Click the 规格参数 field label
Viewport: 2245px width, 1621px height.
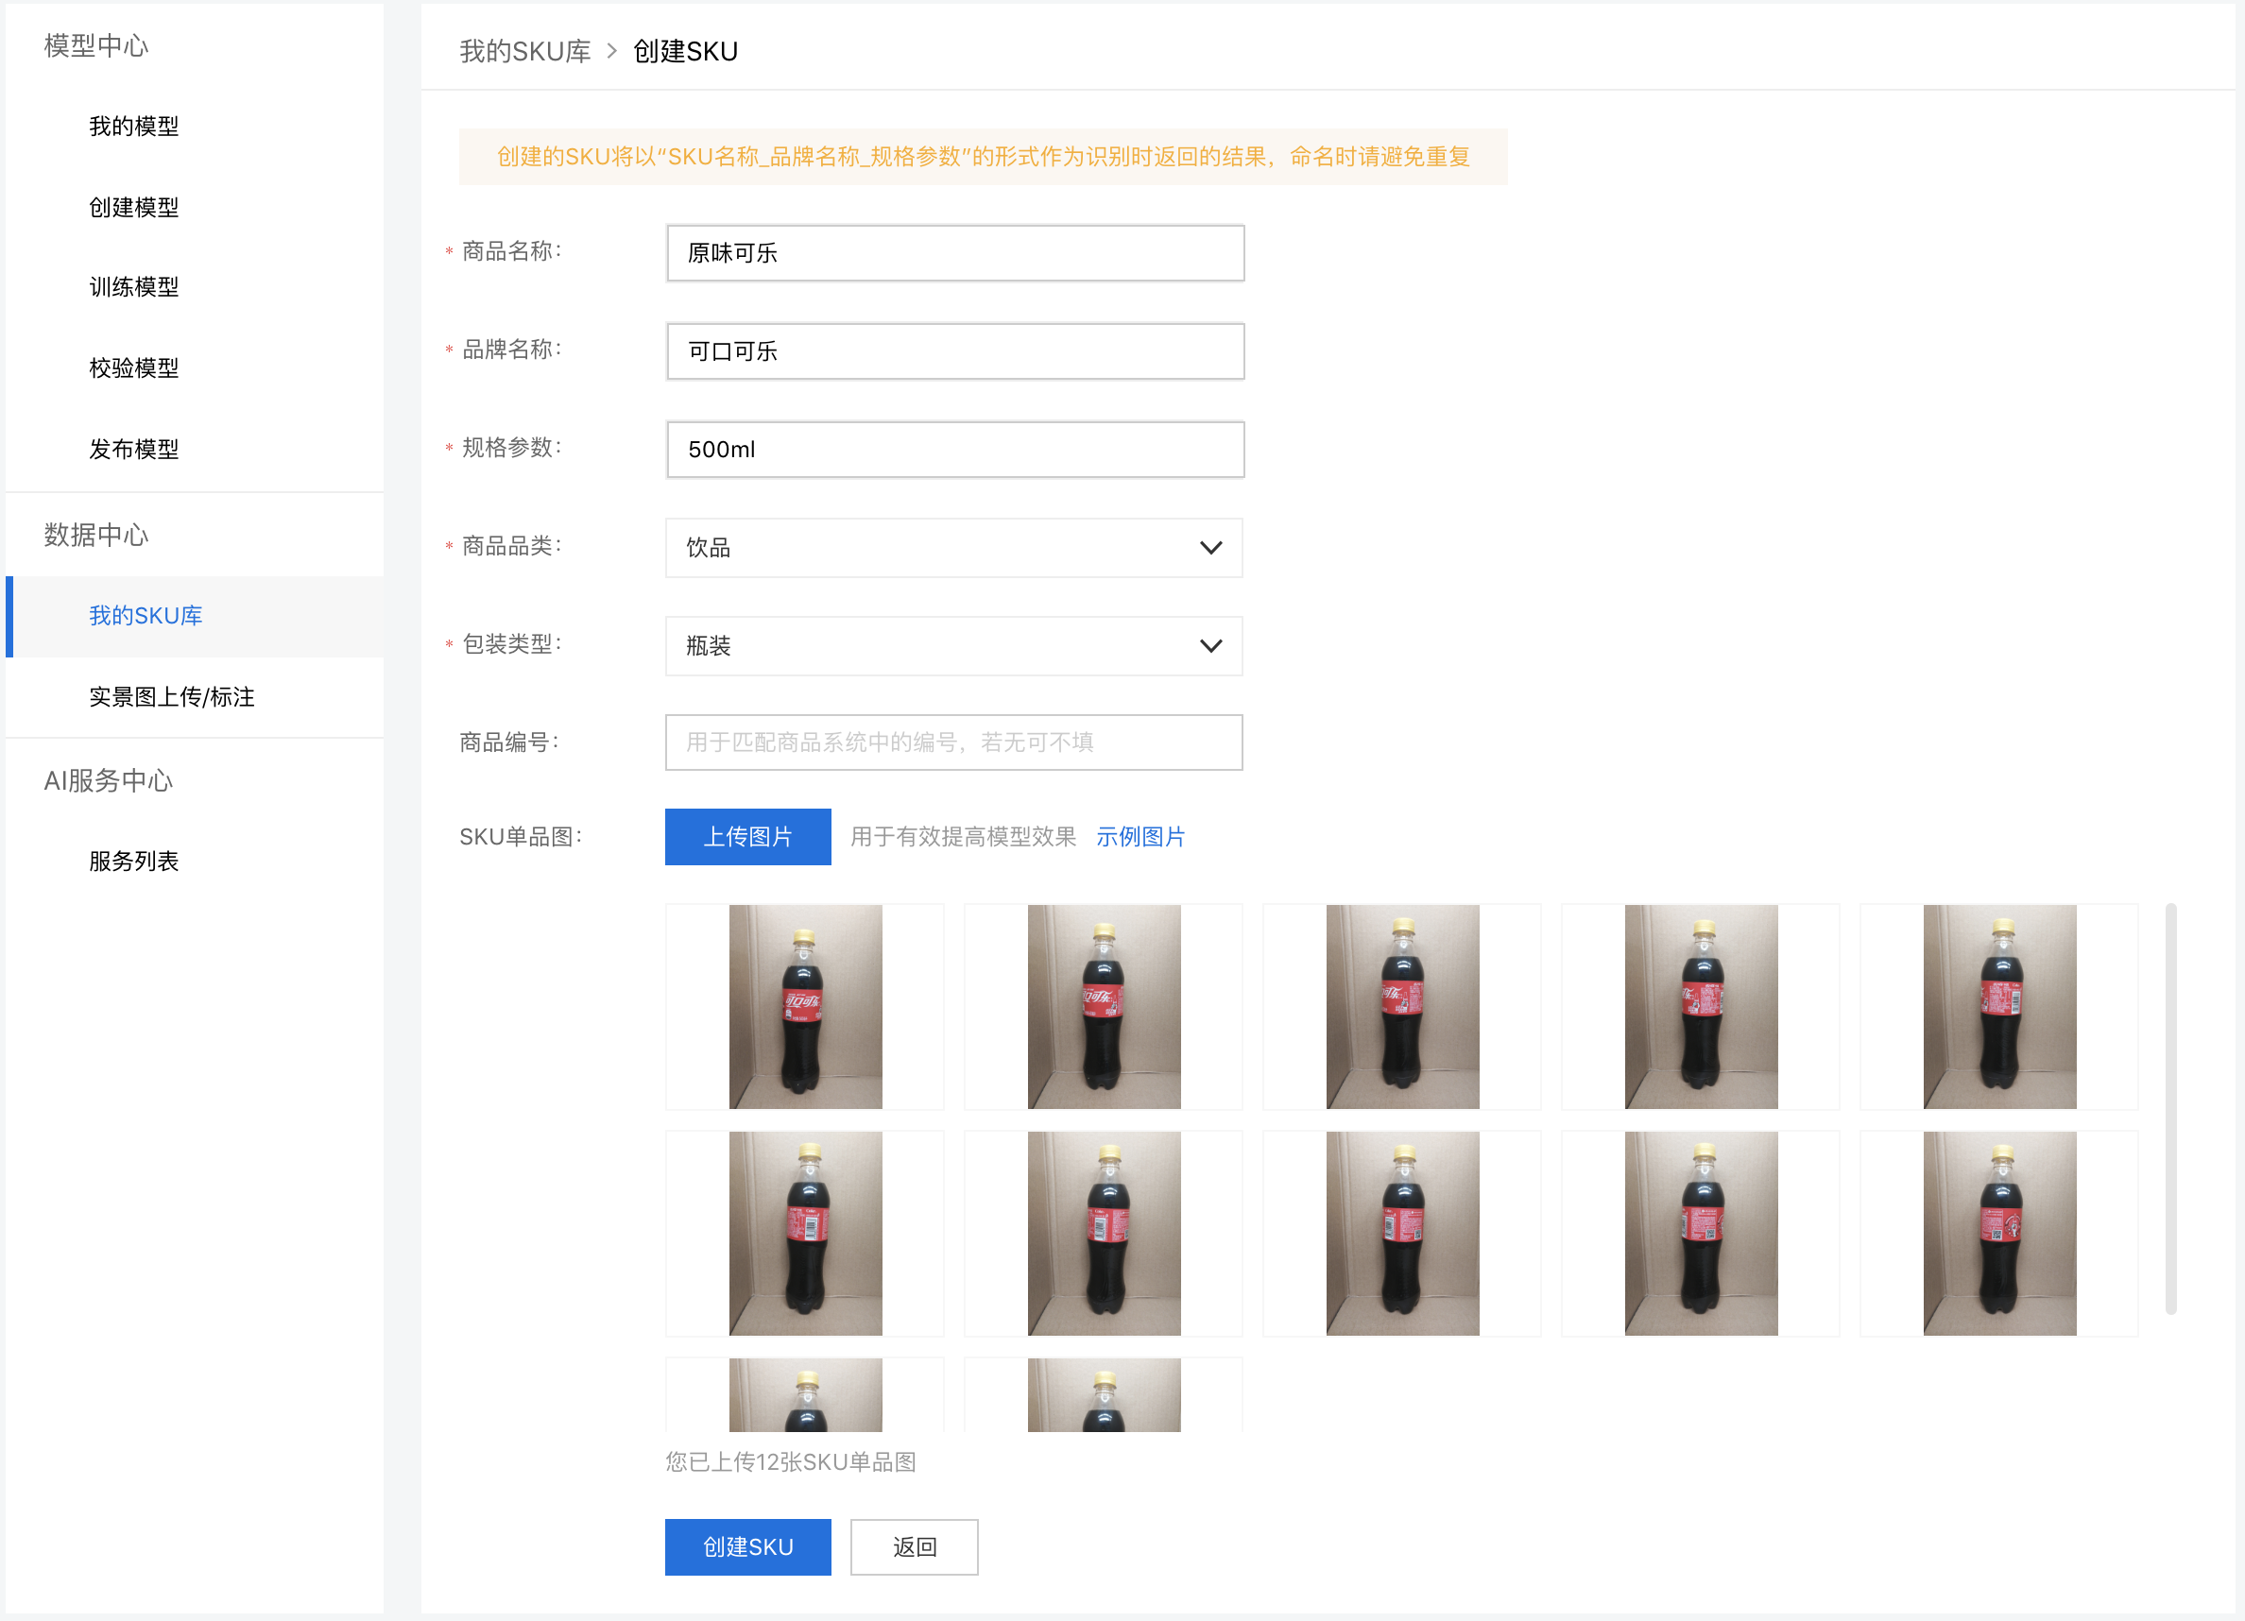[x=511, y=448]
